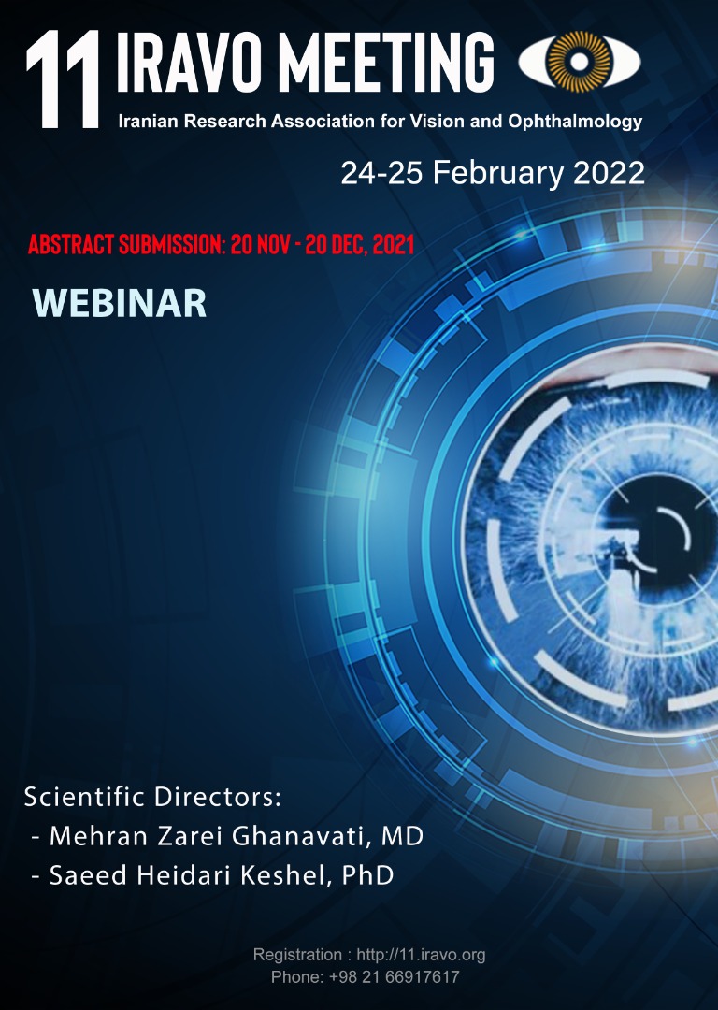718x1010 pixels.
Task: Click the red Abstract Submission deadline text
Action: 221,246
